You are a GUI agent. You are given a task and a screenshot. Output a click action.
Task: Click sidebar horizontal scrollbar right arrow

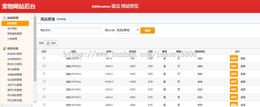32,105
